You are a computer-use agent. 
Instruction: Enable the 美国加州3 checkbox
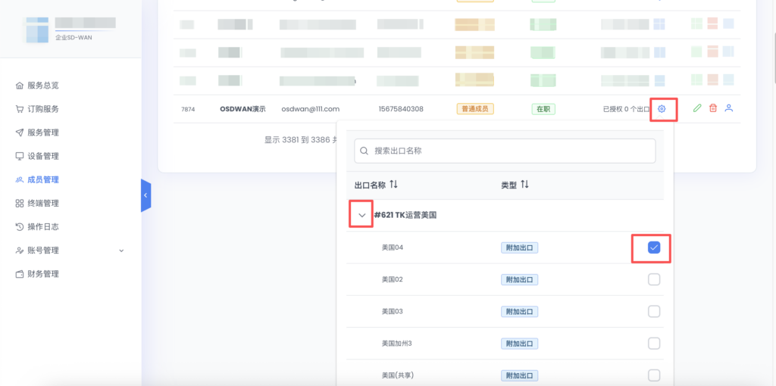click(x=654, y=344)
